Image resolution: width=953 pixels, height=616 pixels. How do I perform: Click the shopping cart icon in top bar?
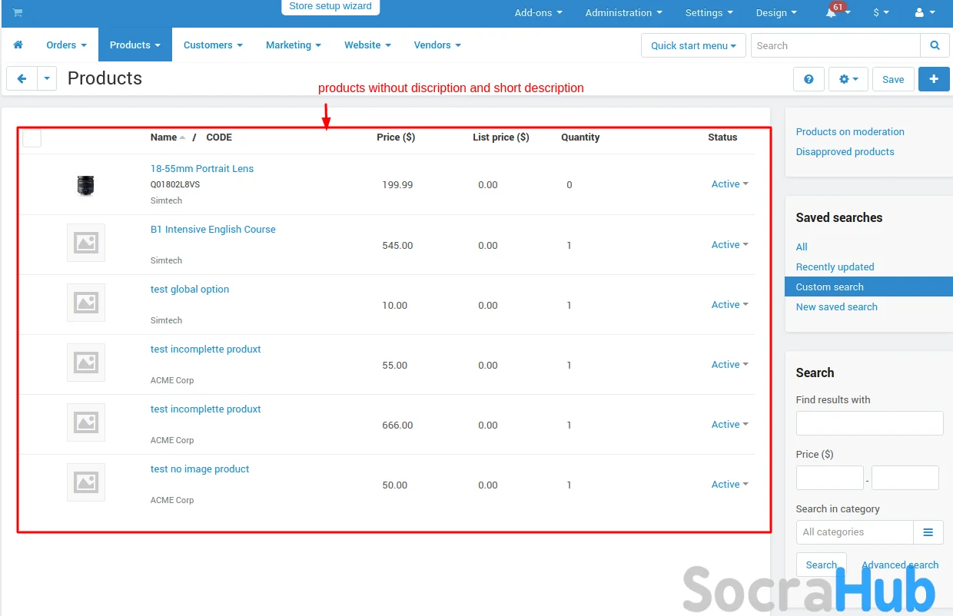pos(18,12)
